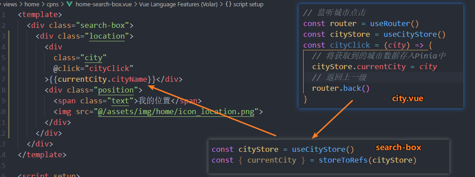Click router.back() in the city.vue snippet
This screenshot has height=177, width=475.
click(x=341, y=88)
